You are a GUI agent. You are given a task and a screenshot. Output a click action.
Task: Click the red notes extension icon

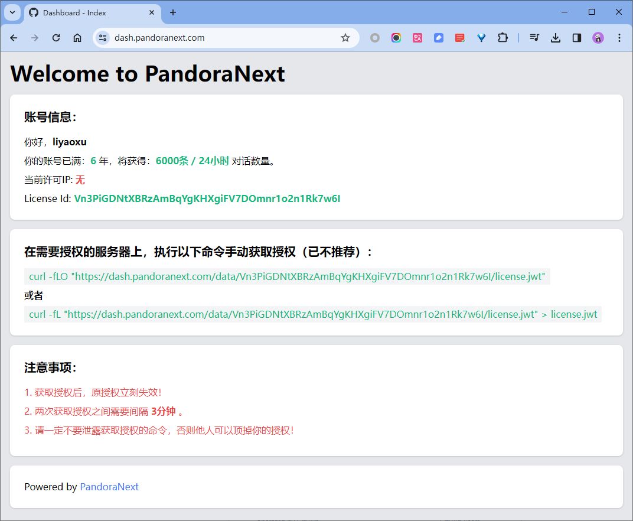[460, 38]
